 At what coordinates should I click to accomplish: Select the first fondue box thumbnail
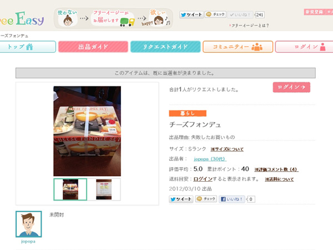(x=70, y=189)
